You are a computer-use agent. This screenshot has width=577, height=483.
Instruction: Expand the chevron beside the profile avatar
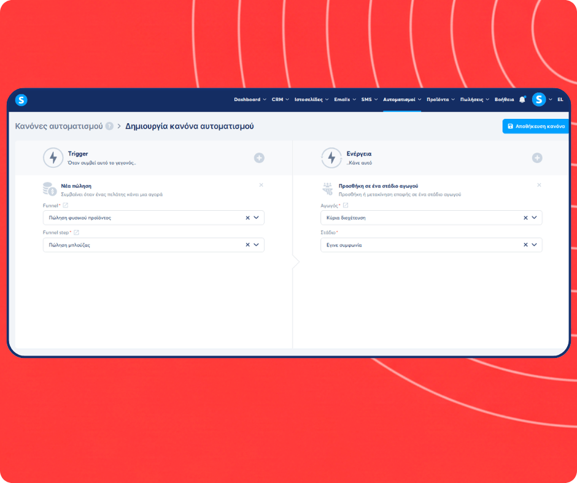pos(551,100)
